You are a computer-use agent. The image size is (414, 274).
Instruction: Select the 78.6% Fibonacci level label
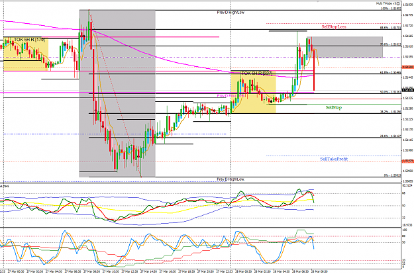[x=391, y=44]
